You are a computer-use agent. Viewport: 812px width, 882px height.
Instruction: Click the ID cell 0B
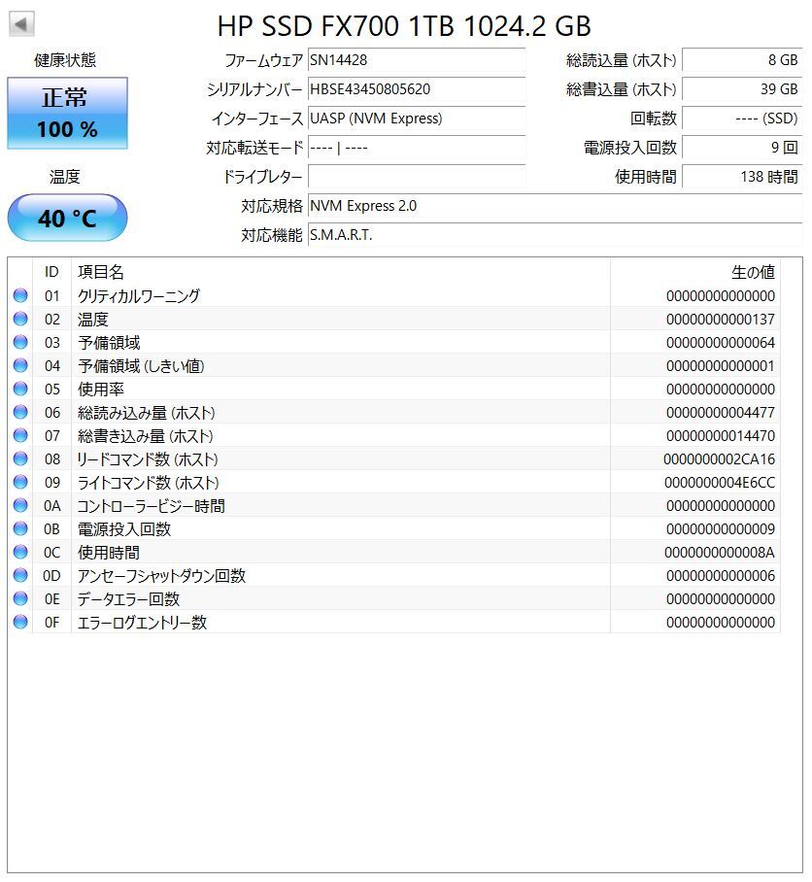pyautogui.click(x=51, y=528)
